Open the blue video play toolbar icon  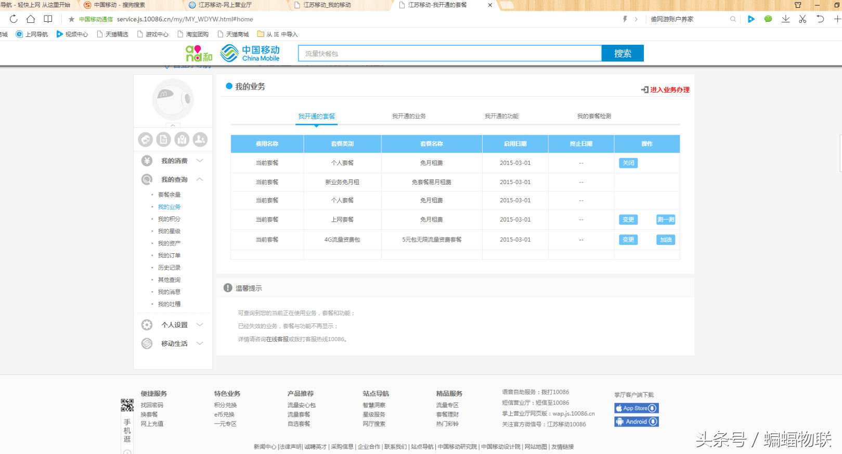pyautogui.click(x=751, y=19)
